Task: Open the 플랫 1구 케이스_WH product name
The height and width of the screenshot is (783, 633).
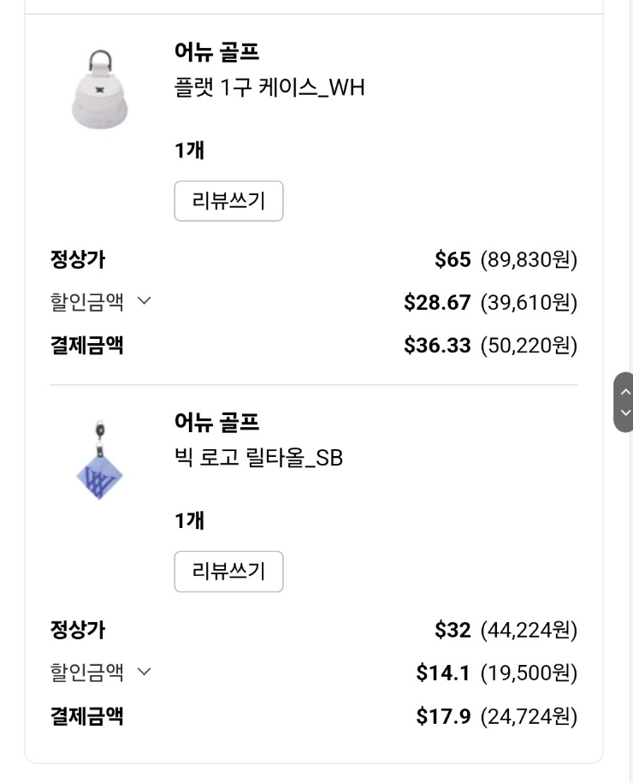Action: point(269,87)
